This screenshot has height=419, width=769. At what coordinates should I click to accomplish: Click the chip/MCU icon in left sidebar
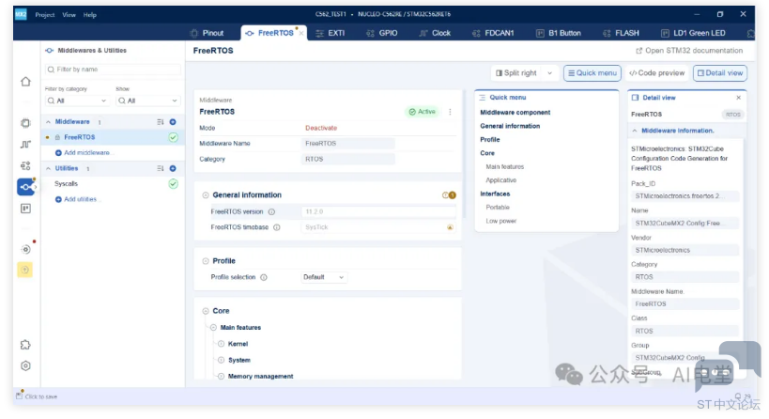coord(25,123)
